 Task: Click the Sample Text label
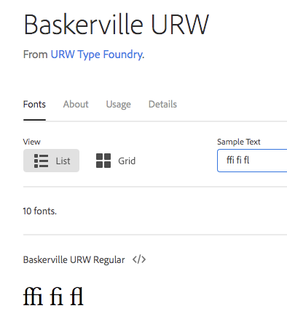[x=239, y=142]
